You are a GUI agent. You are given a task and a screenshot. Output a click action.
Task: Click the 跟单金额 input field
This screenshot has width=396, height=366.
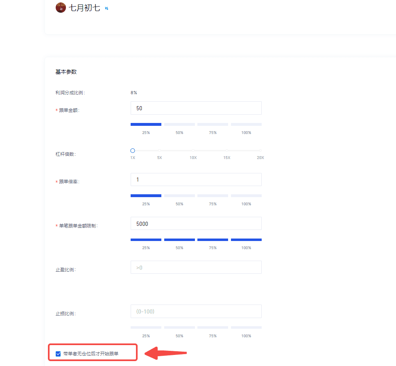196,108
